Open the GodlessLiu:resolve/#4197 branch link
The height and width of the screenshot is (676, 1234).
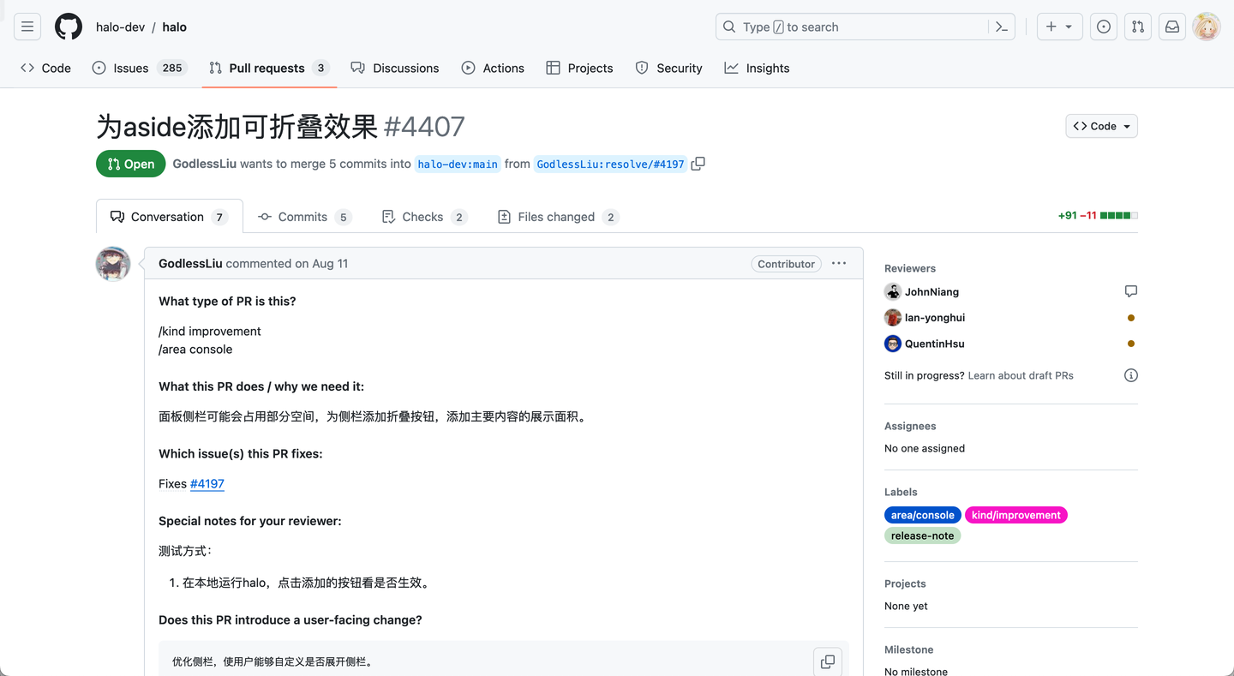(610, 164)
